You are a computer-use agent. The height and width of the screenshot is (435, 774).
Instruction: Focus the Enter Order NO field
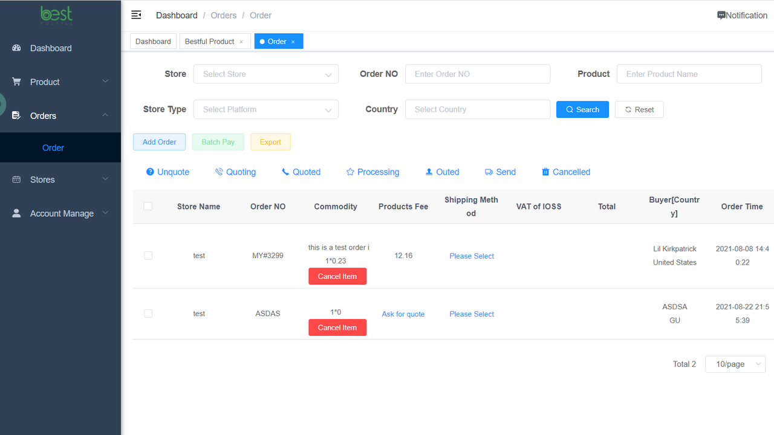pos(478,74)
